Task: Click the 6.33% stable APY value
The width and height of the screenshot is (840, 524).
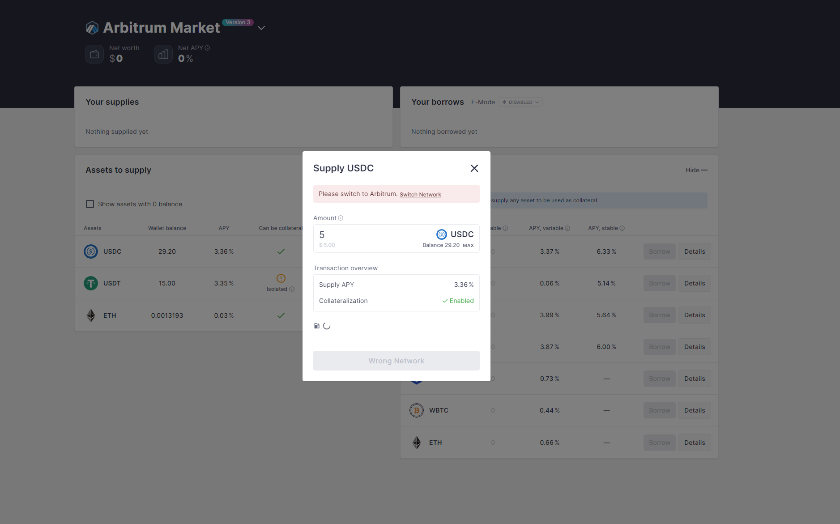Action: 606,251
